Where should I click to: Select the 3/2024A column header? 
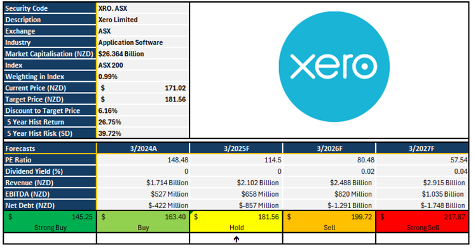pyautogui.click(x=143, y=148)
